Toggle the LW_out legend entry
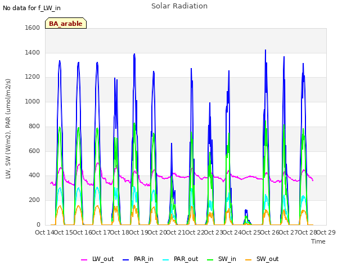This screenshot has height=270, width=360. [97, 259]
